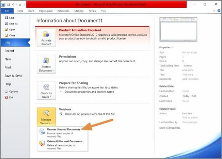Expand the Protect Document dropdown button

[x=46, y=64]
